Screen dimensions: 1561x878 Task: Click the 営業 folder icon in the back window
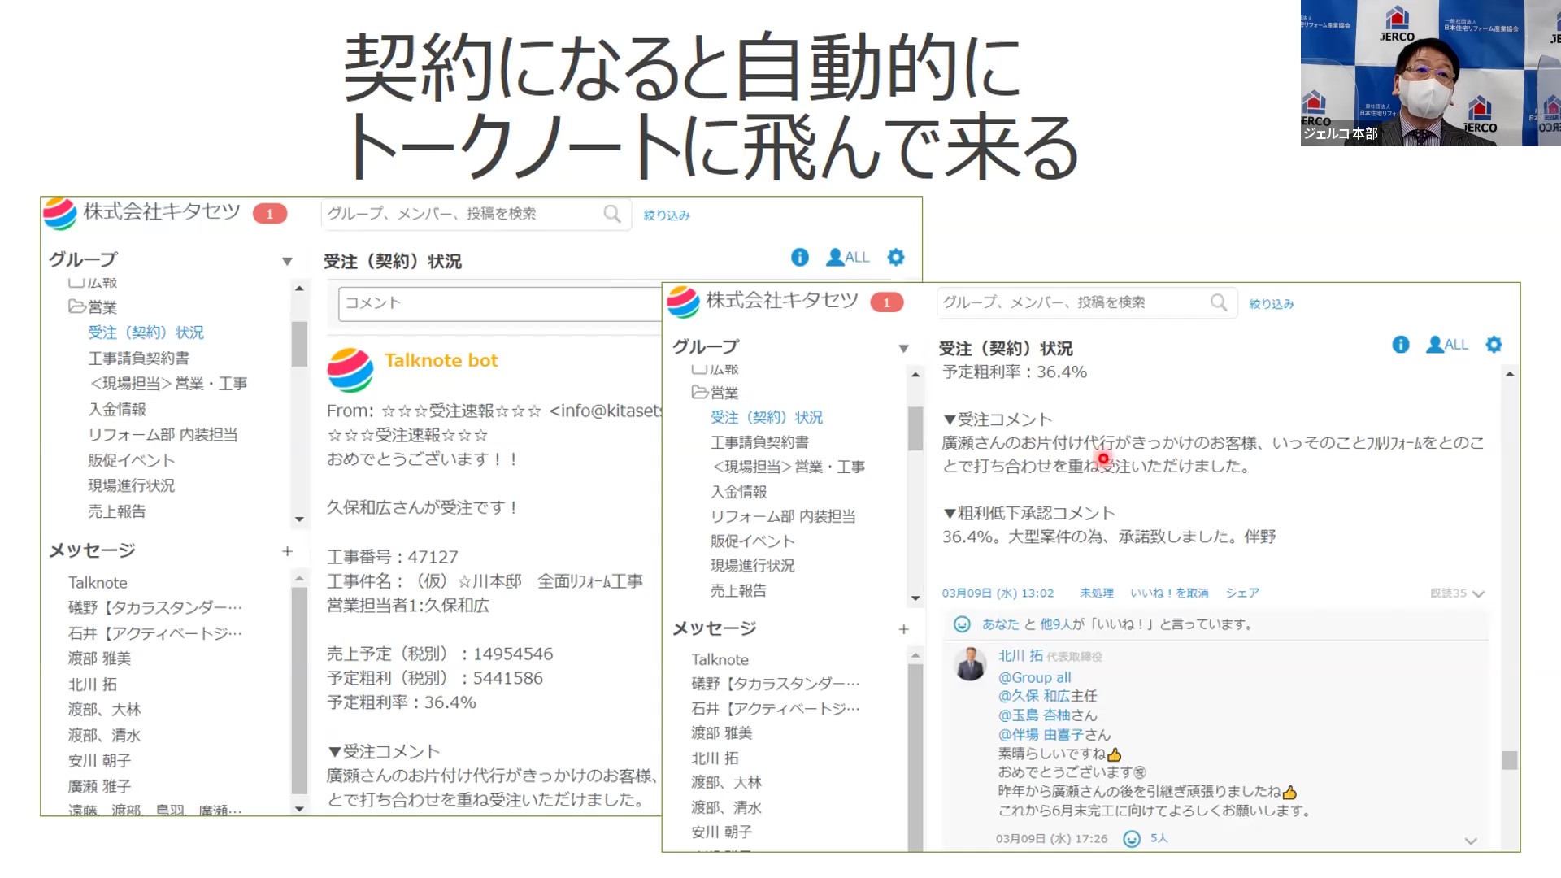77,306
